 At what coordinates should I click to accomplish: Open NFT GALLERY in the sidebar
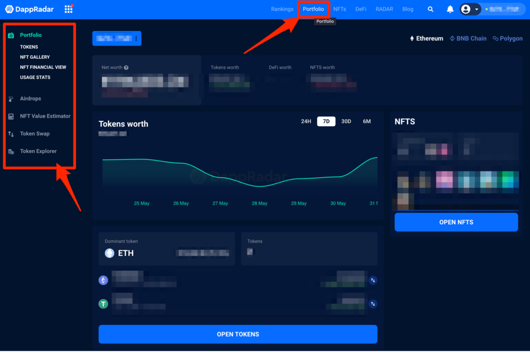coord(35,57)
